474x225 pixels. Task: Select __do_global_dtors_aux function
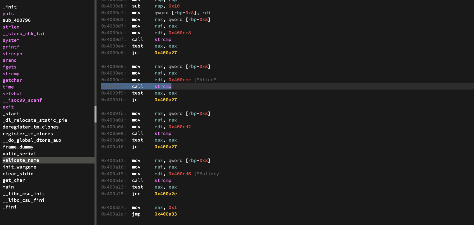32,140
